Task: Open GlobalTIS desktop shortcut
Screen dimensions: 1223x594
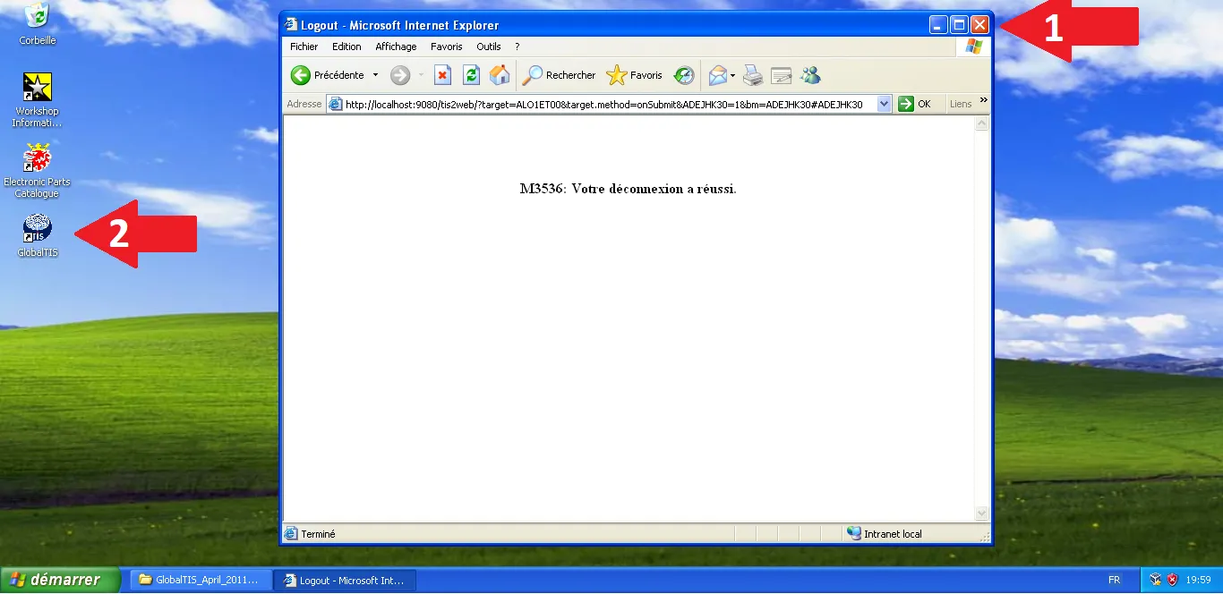Action: (37, 230)
